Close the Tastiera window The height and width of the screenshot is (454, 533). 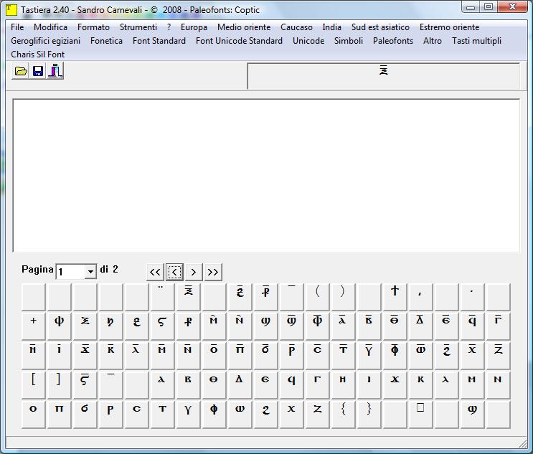pos(513,6)
